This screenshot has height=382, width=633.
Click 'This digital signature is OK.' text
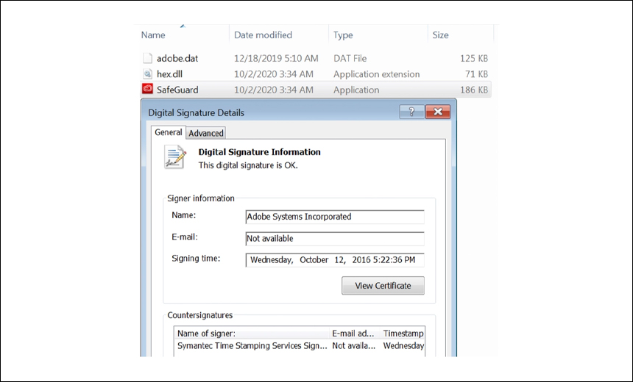tap(248, 165)
